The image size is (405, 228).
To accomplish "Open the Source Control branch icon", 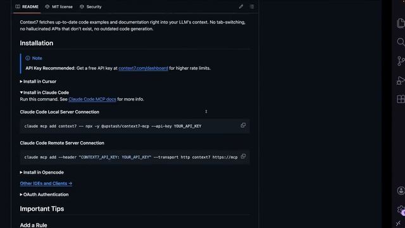I will [x=401, y=61].
